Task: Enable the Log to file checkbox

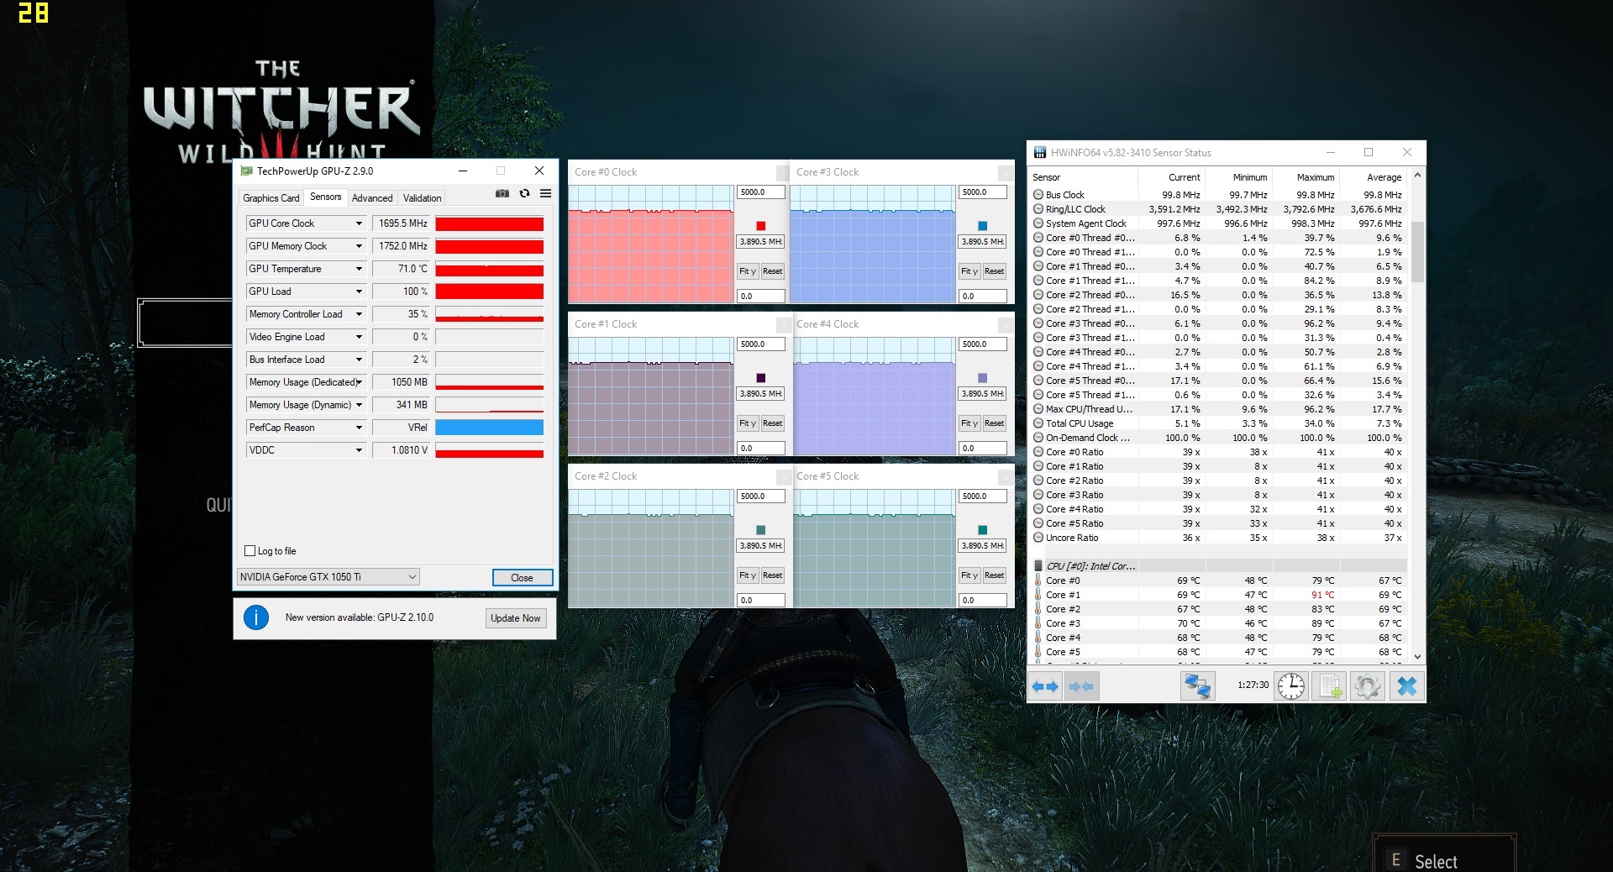Action: (250, 551)
